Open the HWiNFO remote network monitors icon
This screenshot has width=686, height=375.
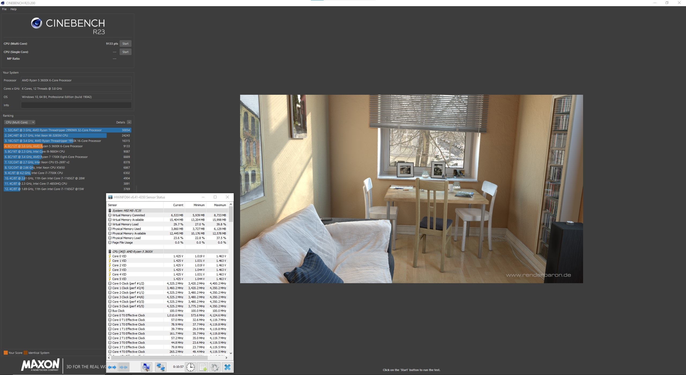(x=161, y=367)
